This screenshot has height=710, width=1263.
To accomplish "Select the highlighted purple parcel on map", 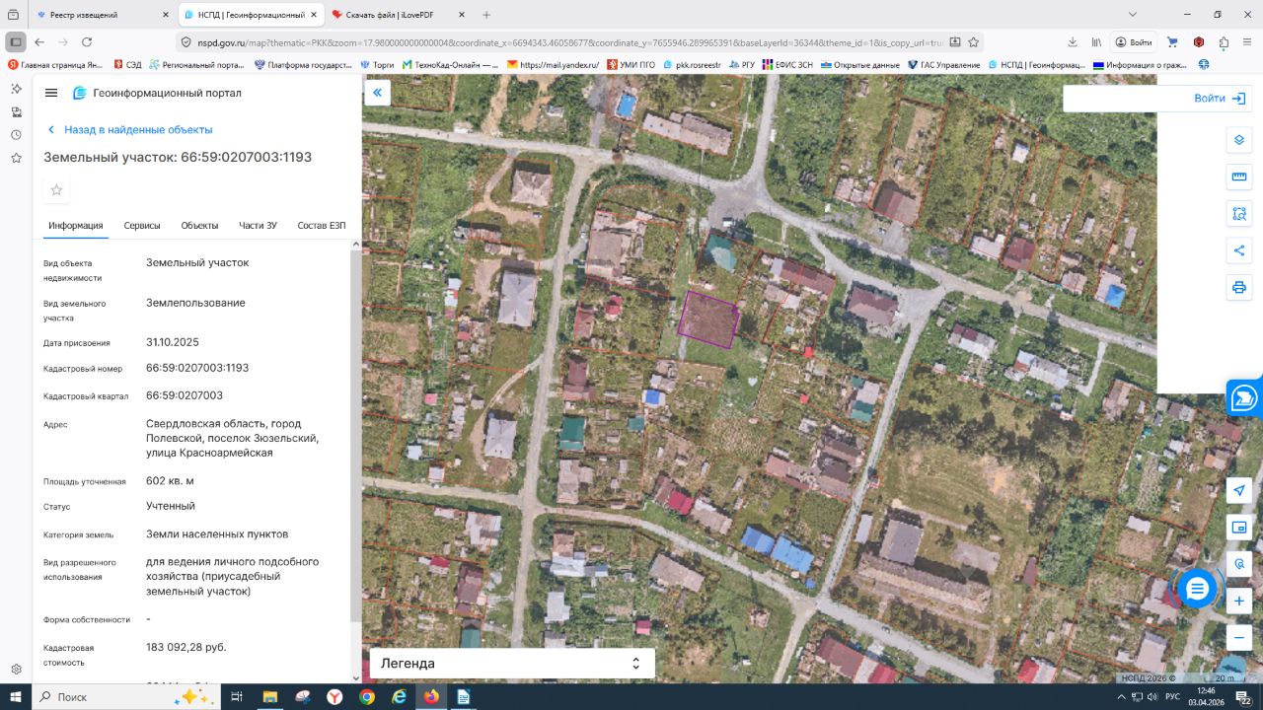I will click(708, 319).
